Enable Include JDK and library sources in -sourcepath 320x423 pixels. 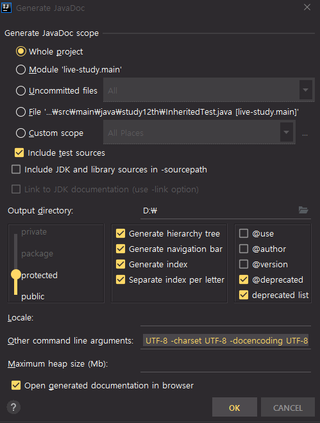pyautogui.click(x=16, y=169)
